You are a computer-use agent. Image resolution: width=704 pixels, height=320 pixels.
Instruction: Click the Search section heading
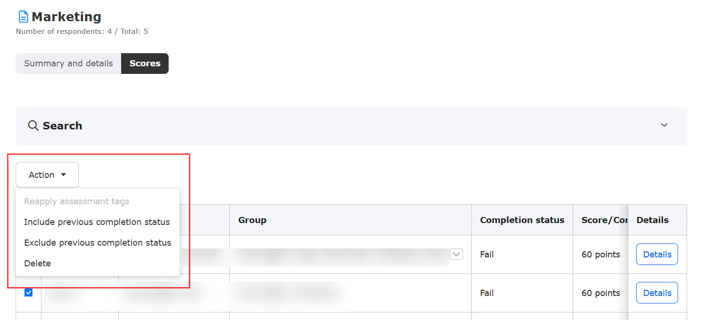(x=62, y=126)
